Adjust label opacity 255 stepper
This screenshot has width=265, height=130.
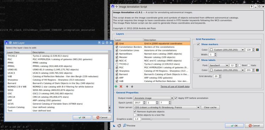[x=253, y=70]
